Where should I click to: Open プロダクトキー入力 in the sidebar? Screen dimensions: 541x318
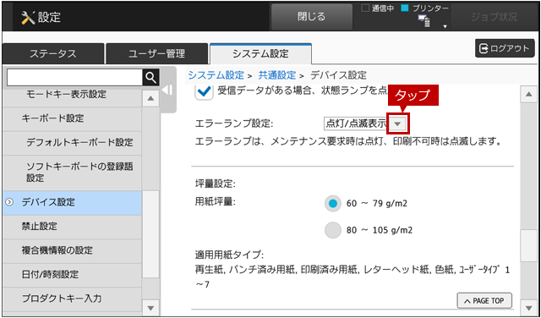(x=72, y=299)
